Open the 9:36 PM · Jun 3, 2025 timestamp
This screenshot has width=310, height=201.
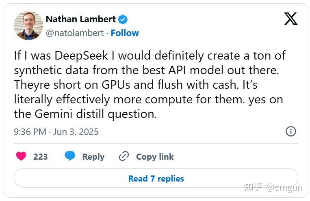[56, 132]
